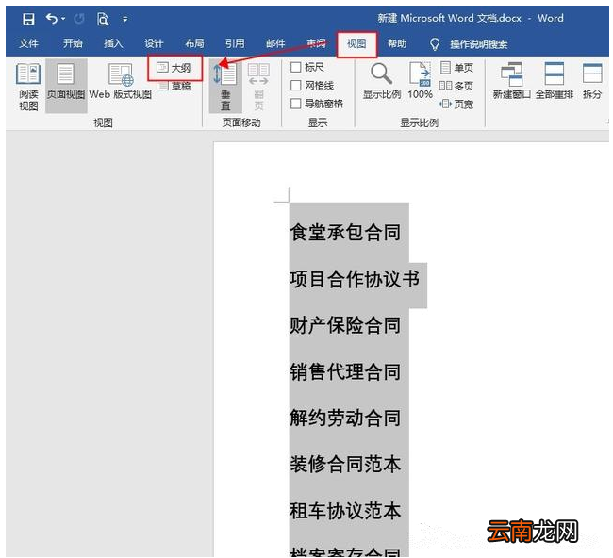Choose 页宽 page width zoom
The image size is (613, 558).
tap(456, 104)
